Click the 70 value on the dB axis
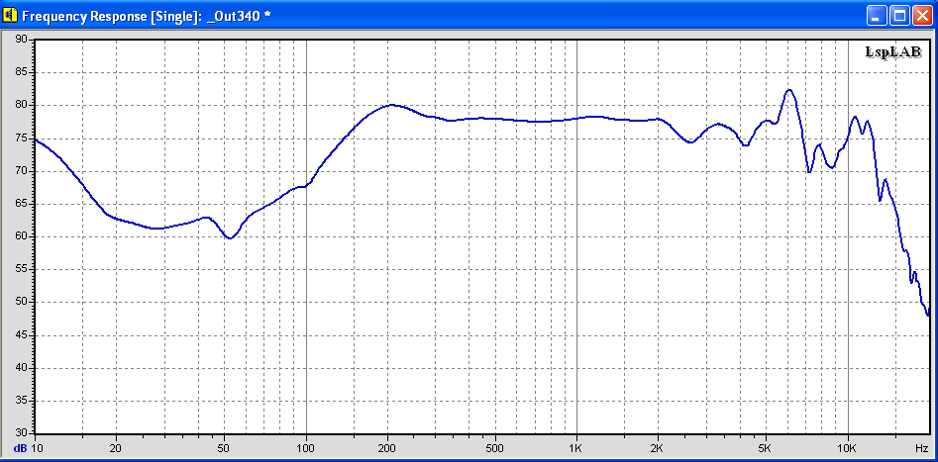The height and width of the screenshot is (462, 938). [x=21, y=171]
